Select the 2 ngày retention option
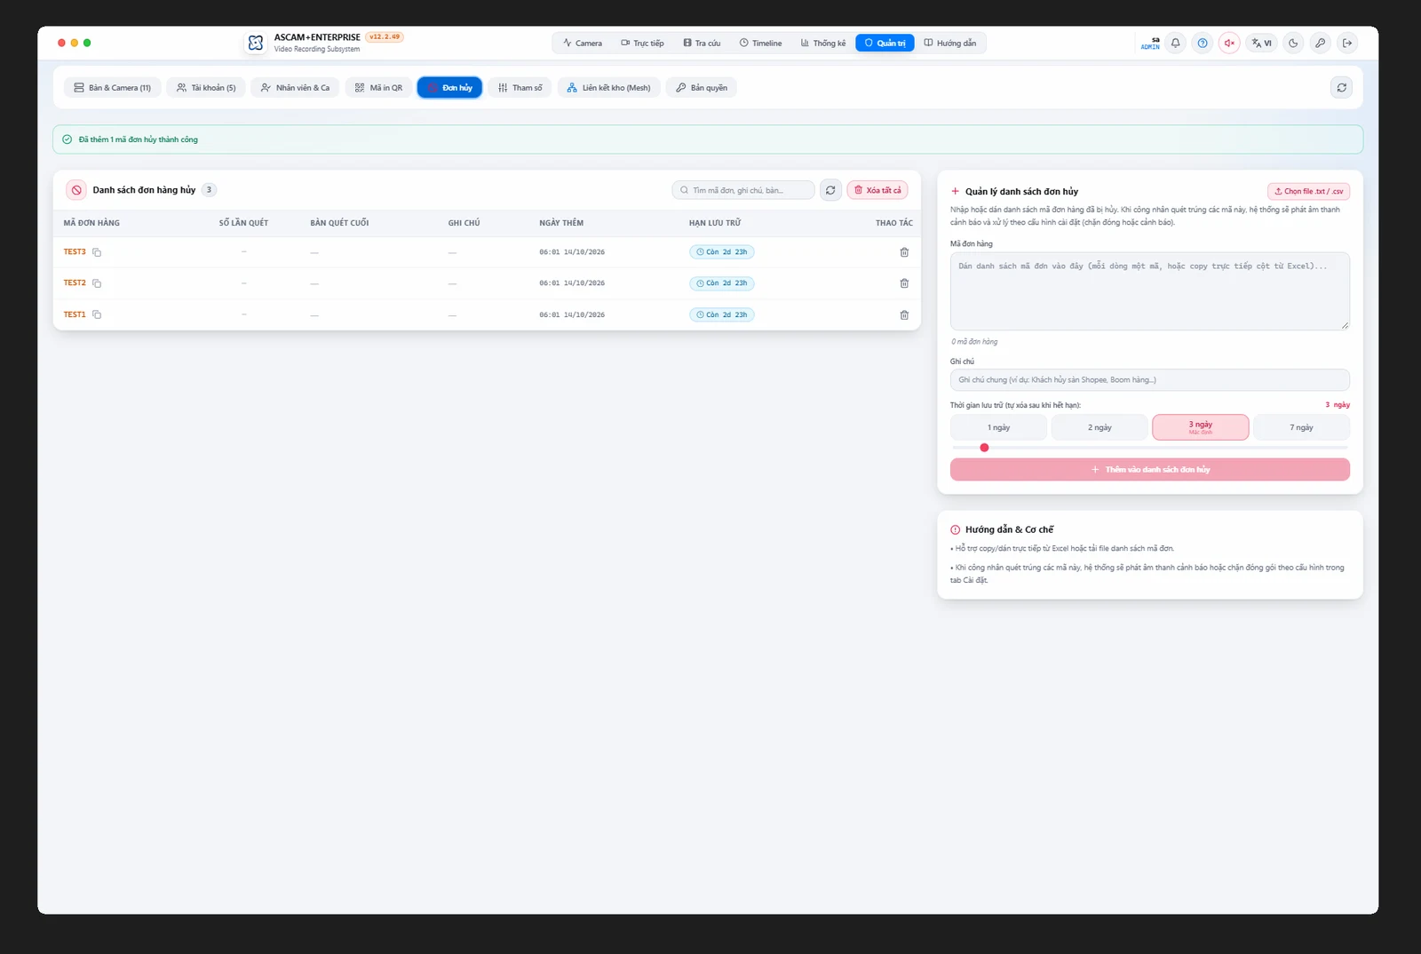 point(1099,427)
